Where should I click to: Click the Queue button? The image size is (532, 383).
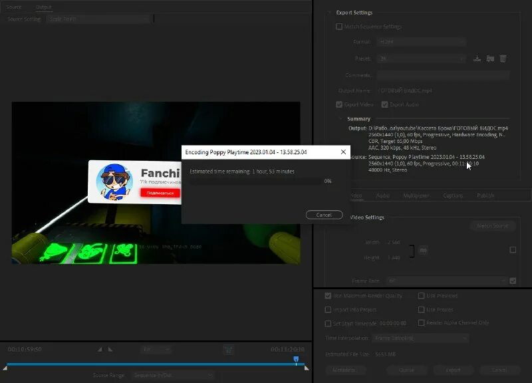406,370
